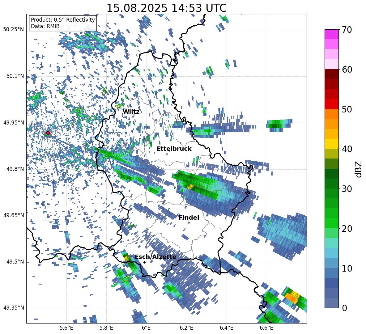Click the 0 tick on the colorbar
366x334 pixels.
(x=344, y=308)
